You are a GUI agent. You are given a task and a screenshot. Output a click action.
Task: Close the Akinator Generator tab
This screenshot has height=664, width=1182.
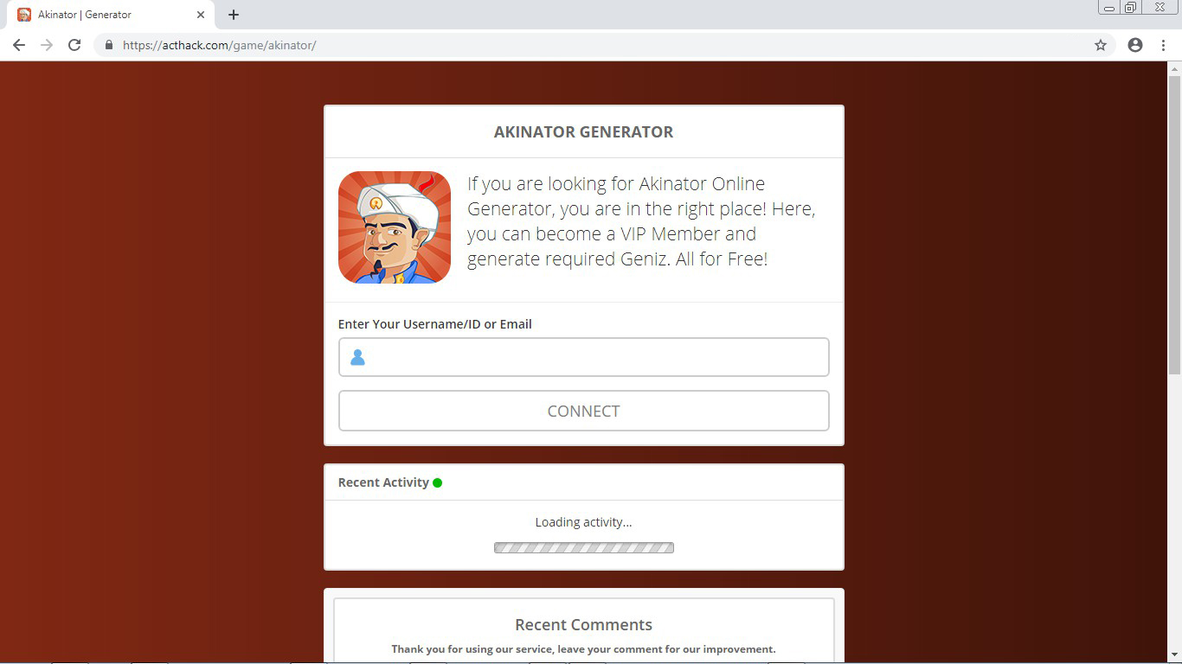[201, 15]
